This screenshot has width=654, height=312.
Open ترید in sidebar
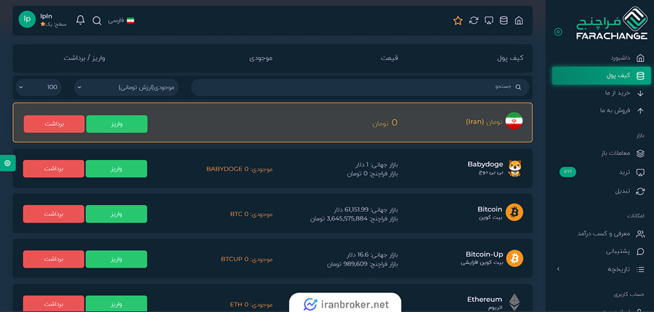tap(632, 172)
